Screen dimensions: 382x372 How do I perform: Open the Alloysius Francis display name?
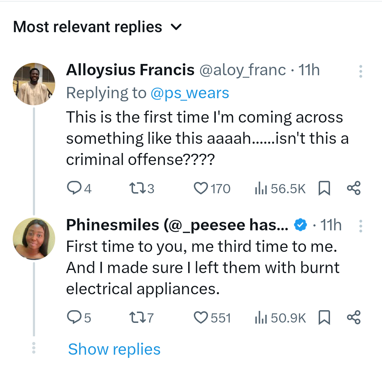pyautogui.click(x=130, y=70)
